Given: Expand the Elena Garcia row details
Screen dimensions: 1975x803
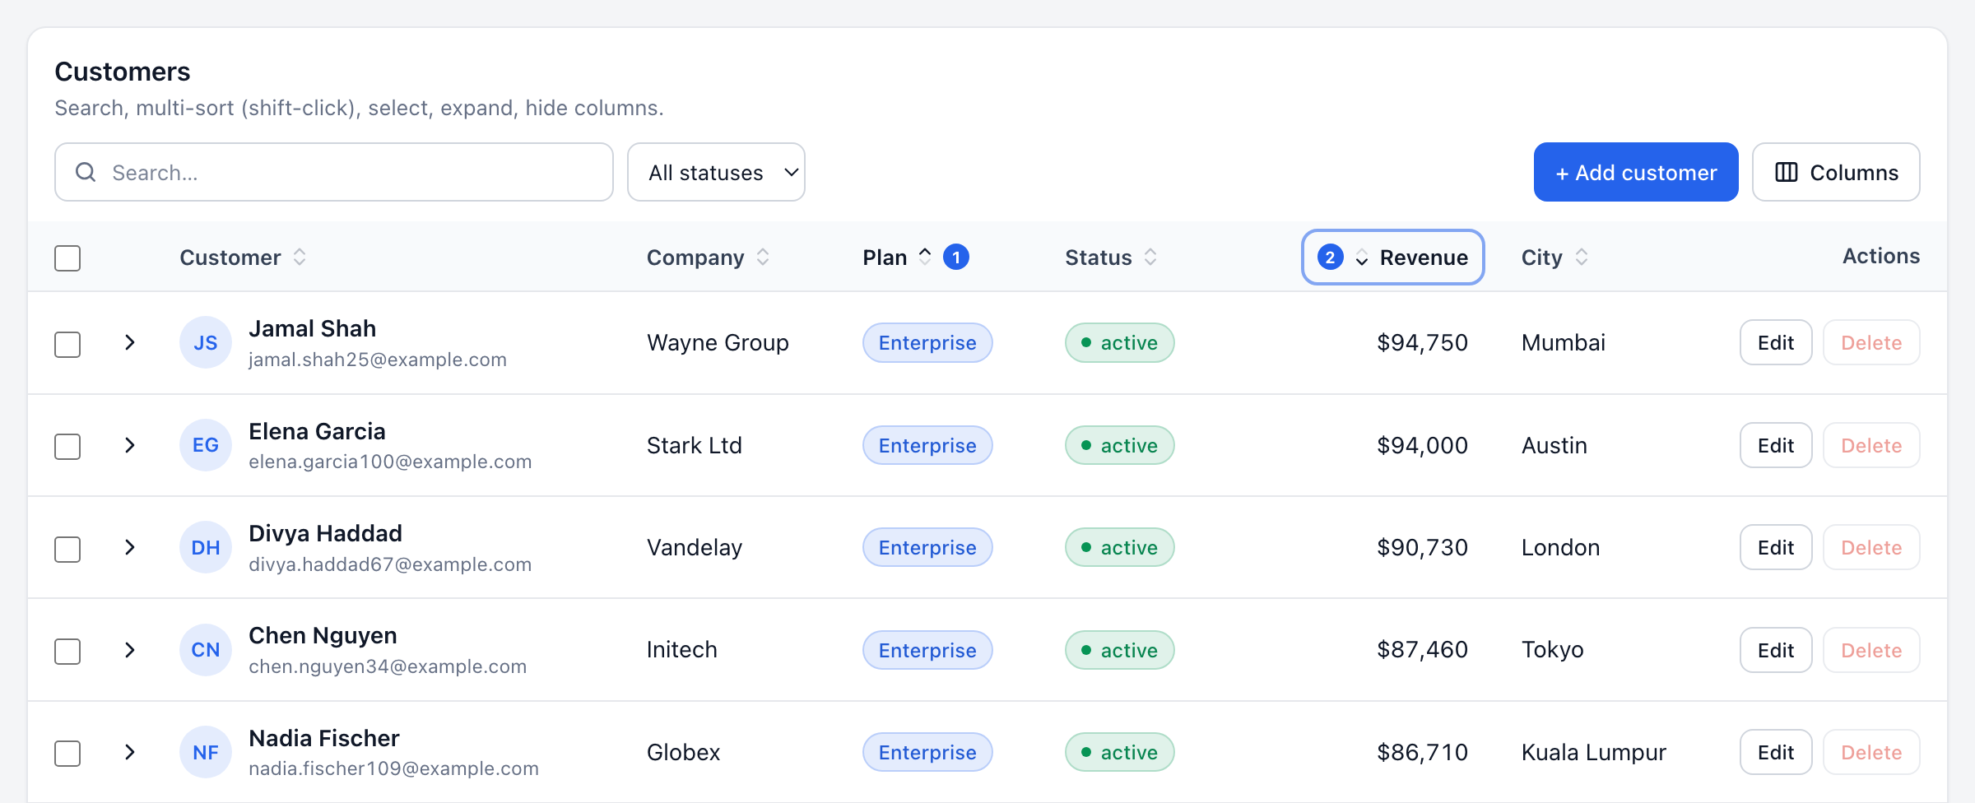Looking at the screenshot, I should (130, 445).
